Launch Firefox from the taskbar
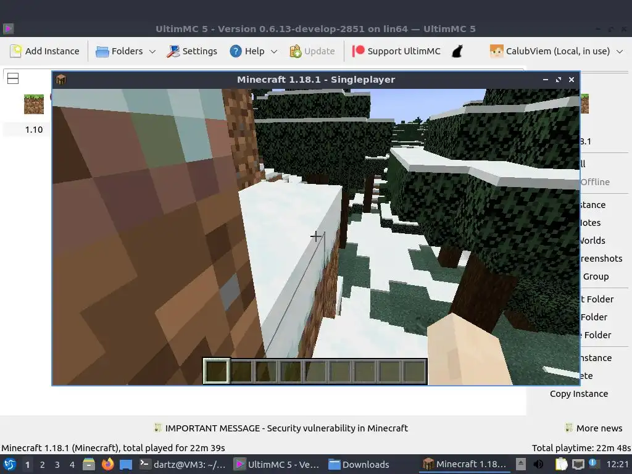The height and width of the screenshot is (474, 632). pyautogui.click(x=107, y=464)
